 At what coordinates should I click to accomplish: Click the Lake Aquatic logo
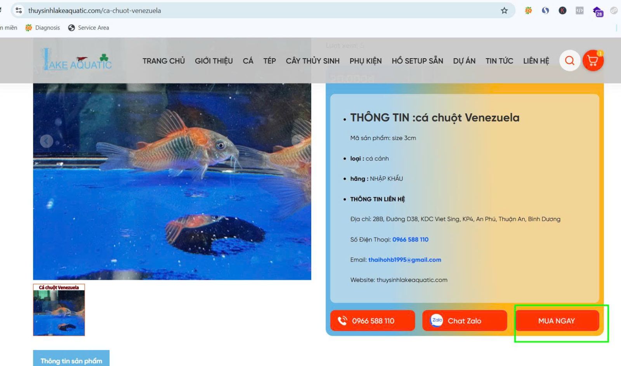click(x=77, y=60)
